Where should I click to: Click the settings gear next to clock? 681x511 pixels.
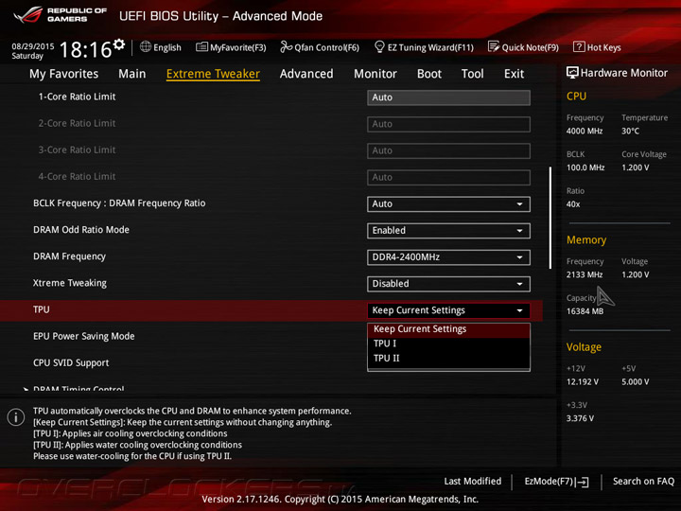[x=119, y=44]
